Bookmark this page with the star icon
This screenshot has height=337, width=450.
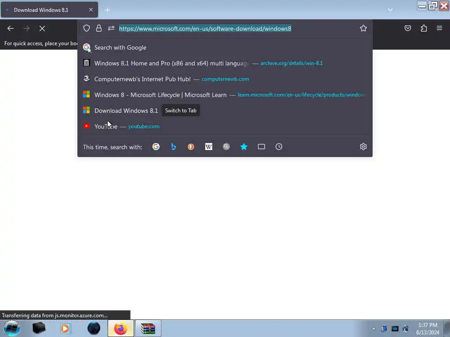[x=363, y=28]
